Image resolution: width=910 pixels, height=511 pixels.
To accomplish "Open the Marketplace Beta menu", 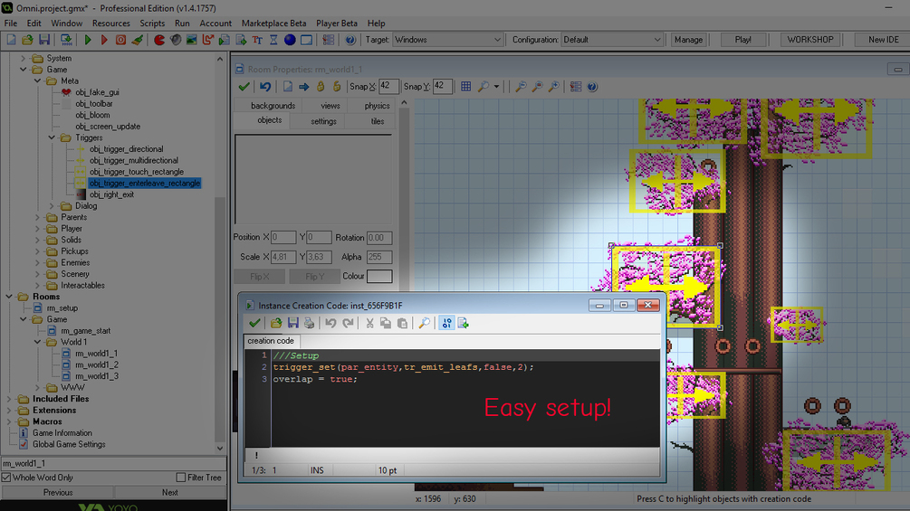I will [274, 24].
